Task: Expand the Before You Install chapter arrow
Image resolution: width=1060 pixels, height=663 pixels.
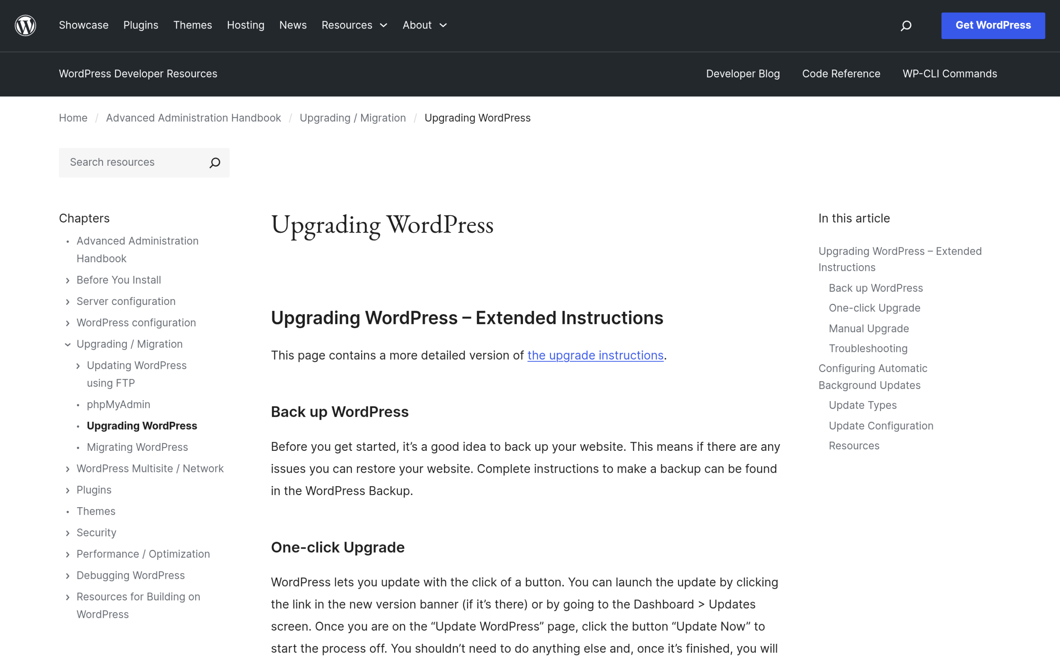Action: pos(67,280)
